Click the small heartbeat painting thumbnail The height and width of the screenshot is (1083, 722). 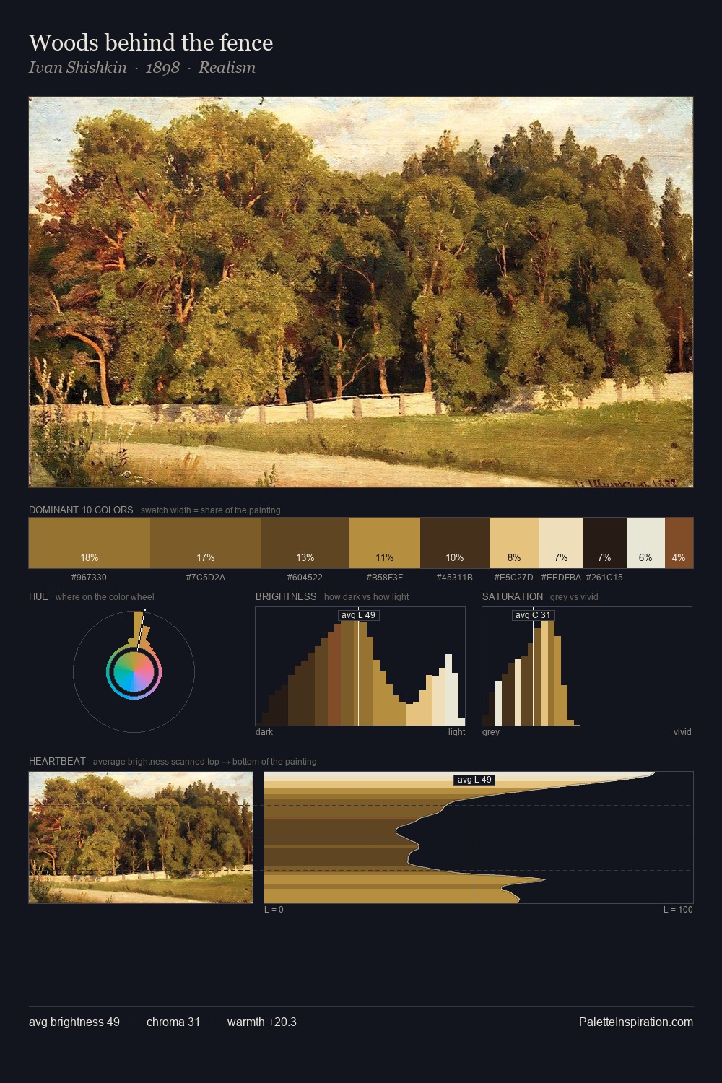tap(141, 838)
